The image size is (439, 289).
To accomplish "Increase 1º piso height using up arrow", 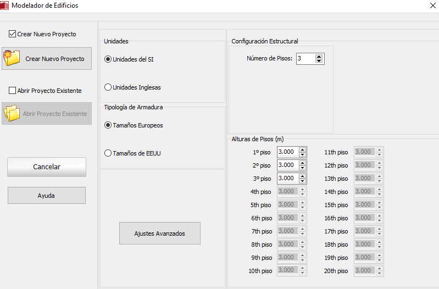I will pos(302,149).
